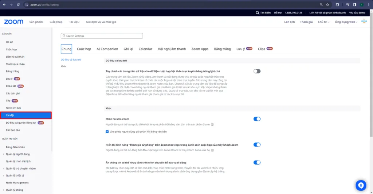Click in the Search Settings field
The image size is (373, 194).
[102, 36]
